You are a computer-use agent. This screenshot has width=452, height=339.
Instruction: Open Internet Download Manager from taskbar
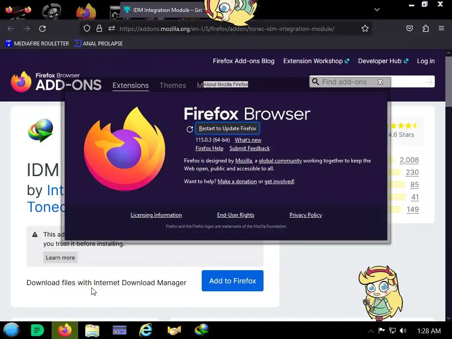201,330
